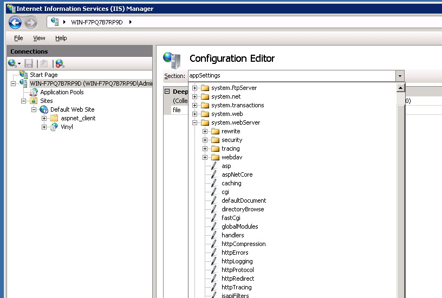Image resolution: width=442 pixels, height=298 pixels.
Task: Expand the rewrite subfolder
Action: (205, 131)
